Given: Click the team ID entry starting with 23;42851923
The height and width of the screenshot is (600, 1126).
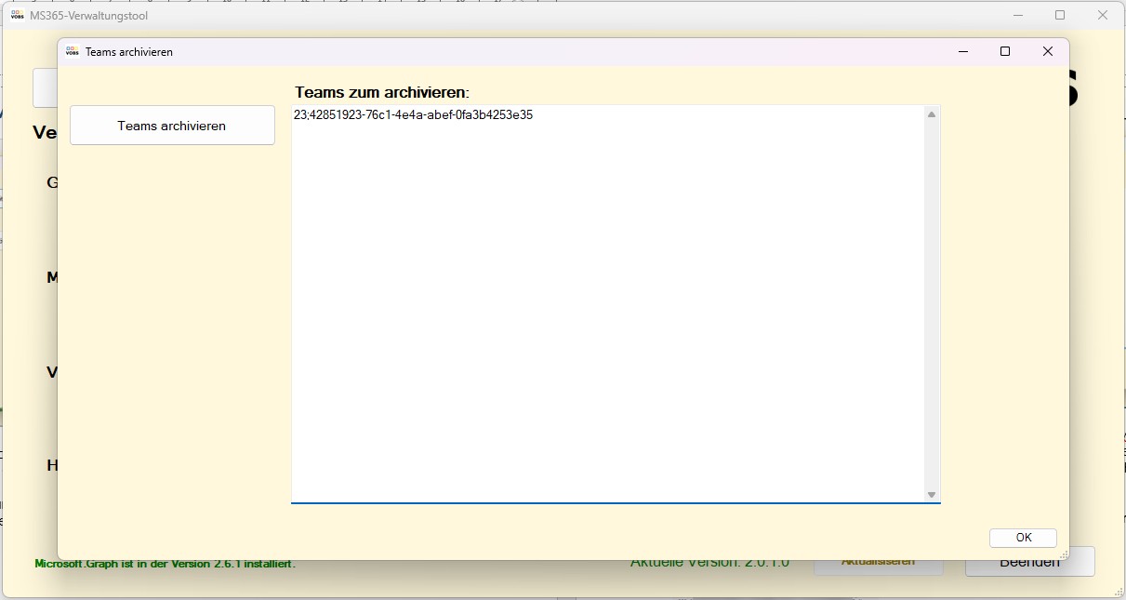Looking at the screenshot, I should (x=413, y=115).
